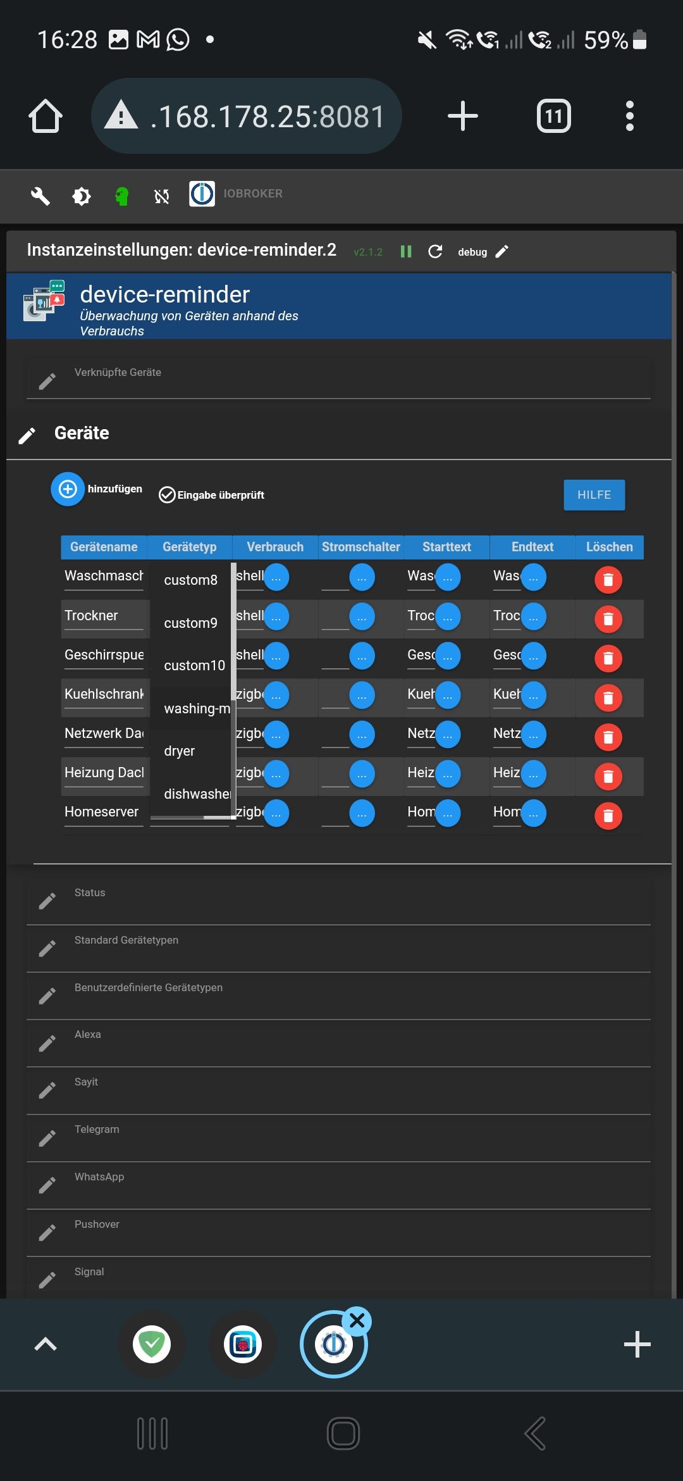Choose dishwasher device type option
The height and width of the screenshot is (1481, 683).
click(190, 794)
